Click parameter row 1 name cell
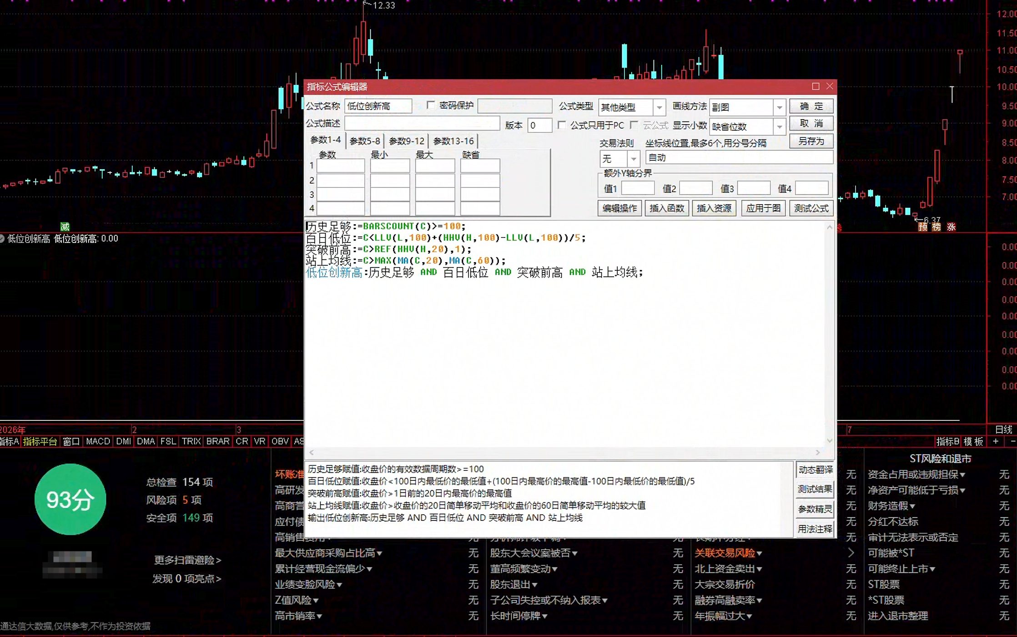Screen dimensions: 1017x637 [341, 166]
